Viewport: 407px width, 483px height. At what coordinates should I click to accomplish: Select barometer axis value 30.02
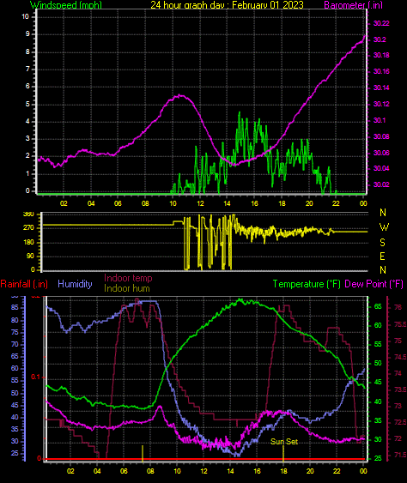pyautogui.click(x=381, y=184)
